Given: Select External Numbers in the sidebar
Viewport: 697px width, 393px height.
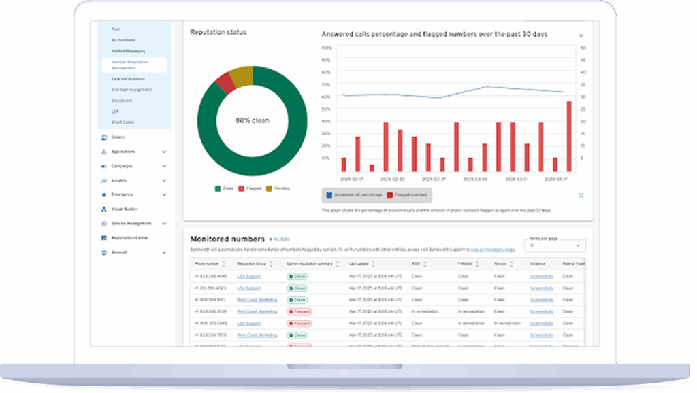Looking at the screenshot, I should click(x=127, y=79).
